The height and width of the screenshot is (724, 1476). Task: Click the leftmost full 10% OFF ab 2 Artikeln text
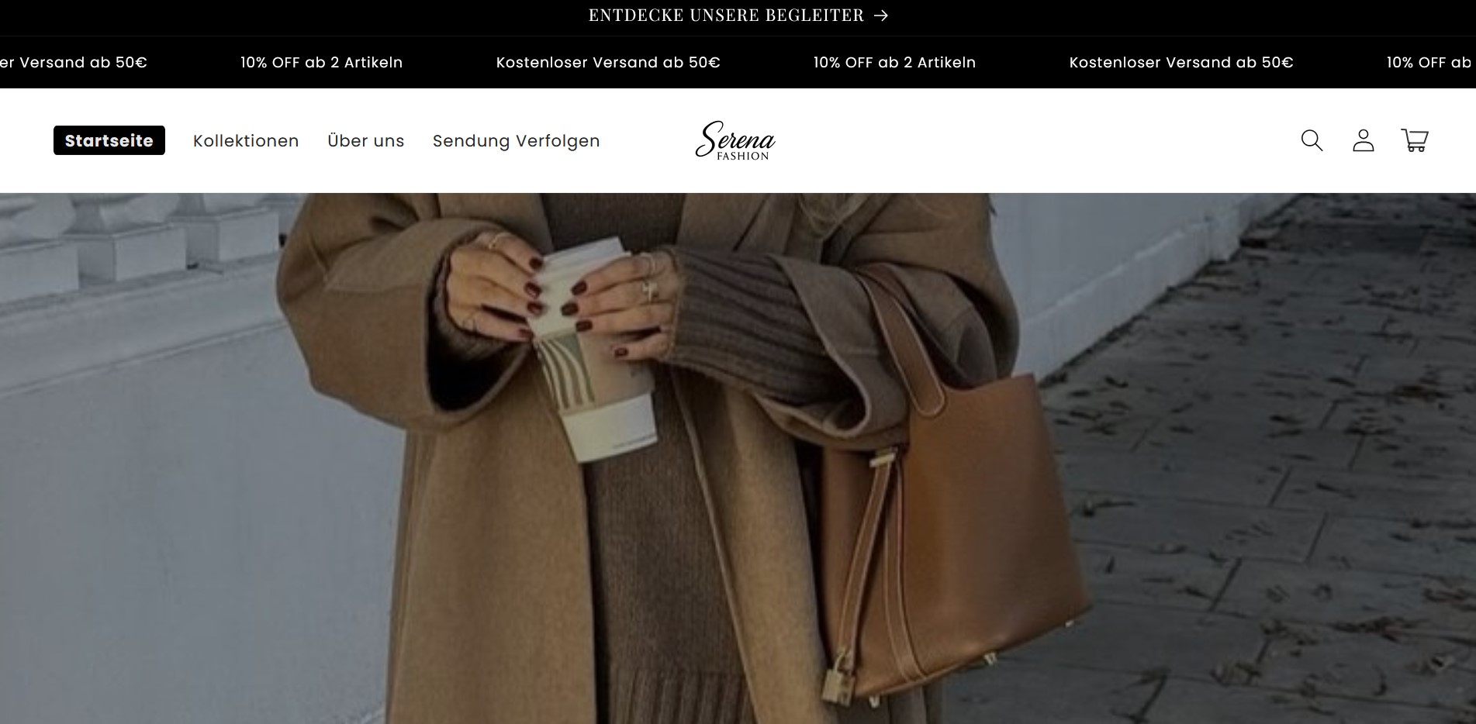[x=321, y=62]
